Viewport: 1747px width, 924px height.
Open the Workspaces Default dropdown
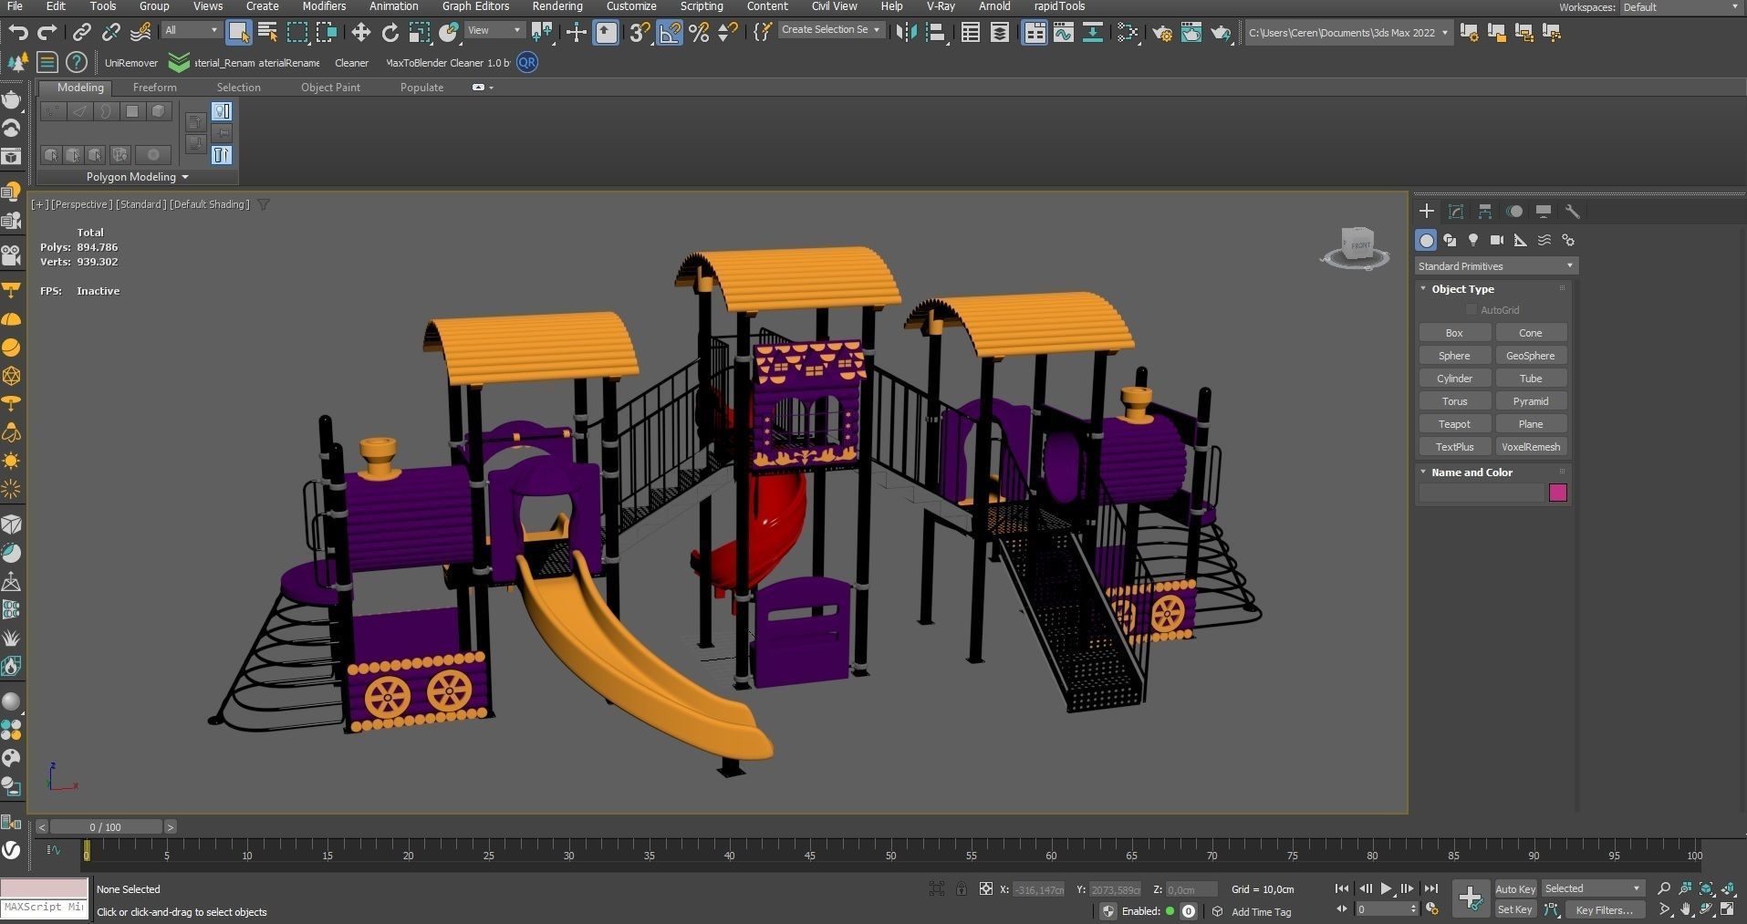(1681, 7)
